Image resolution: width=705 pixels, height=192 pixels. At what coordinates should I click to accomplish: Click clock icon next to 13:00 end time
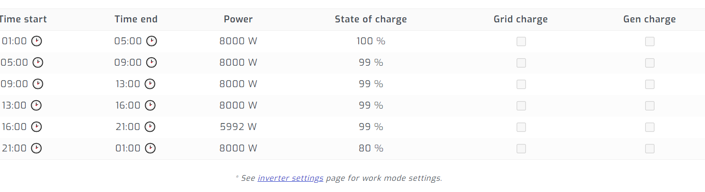tap(150, 84)
